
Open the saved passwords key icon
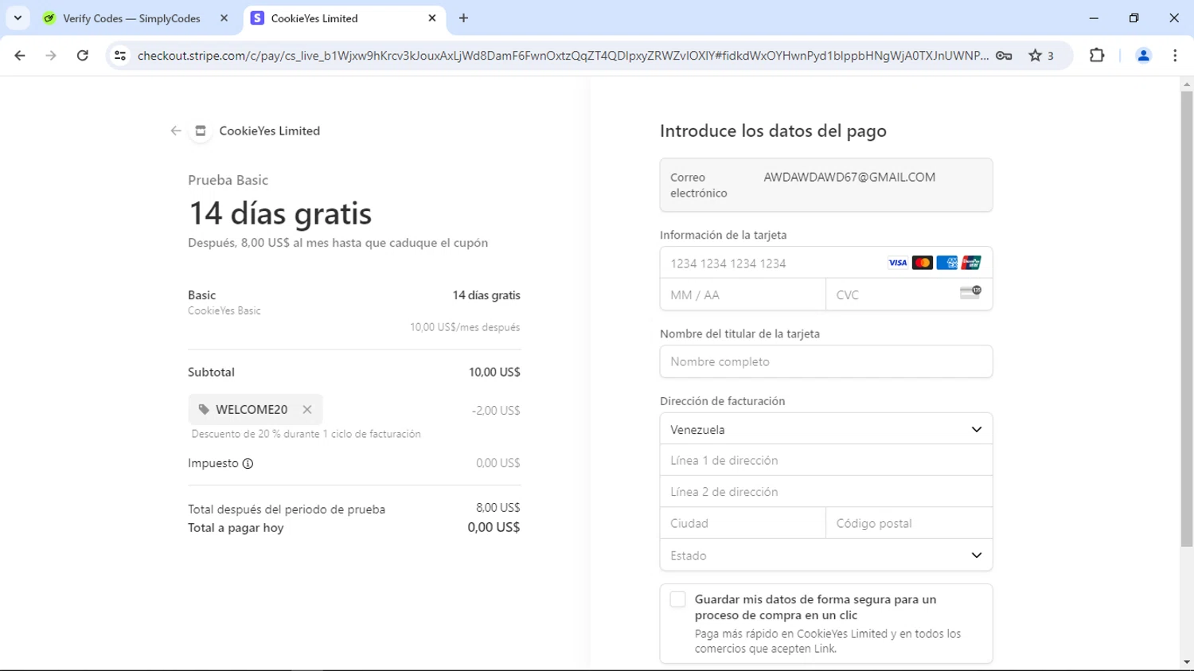(1004, 56)
